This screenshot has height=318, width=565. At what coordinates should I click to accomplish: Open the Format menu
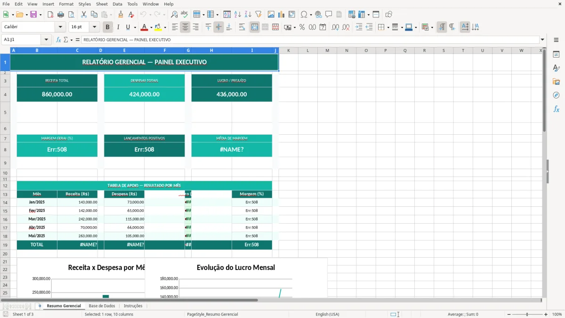click(x=66, y=4)
